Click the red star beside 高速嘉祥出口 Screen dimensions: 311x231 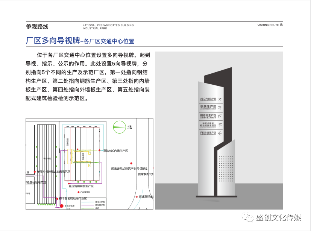[137, 197]
